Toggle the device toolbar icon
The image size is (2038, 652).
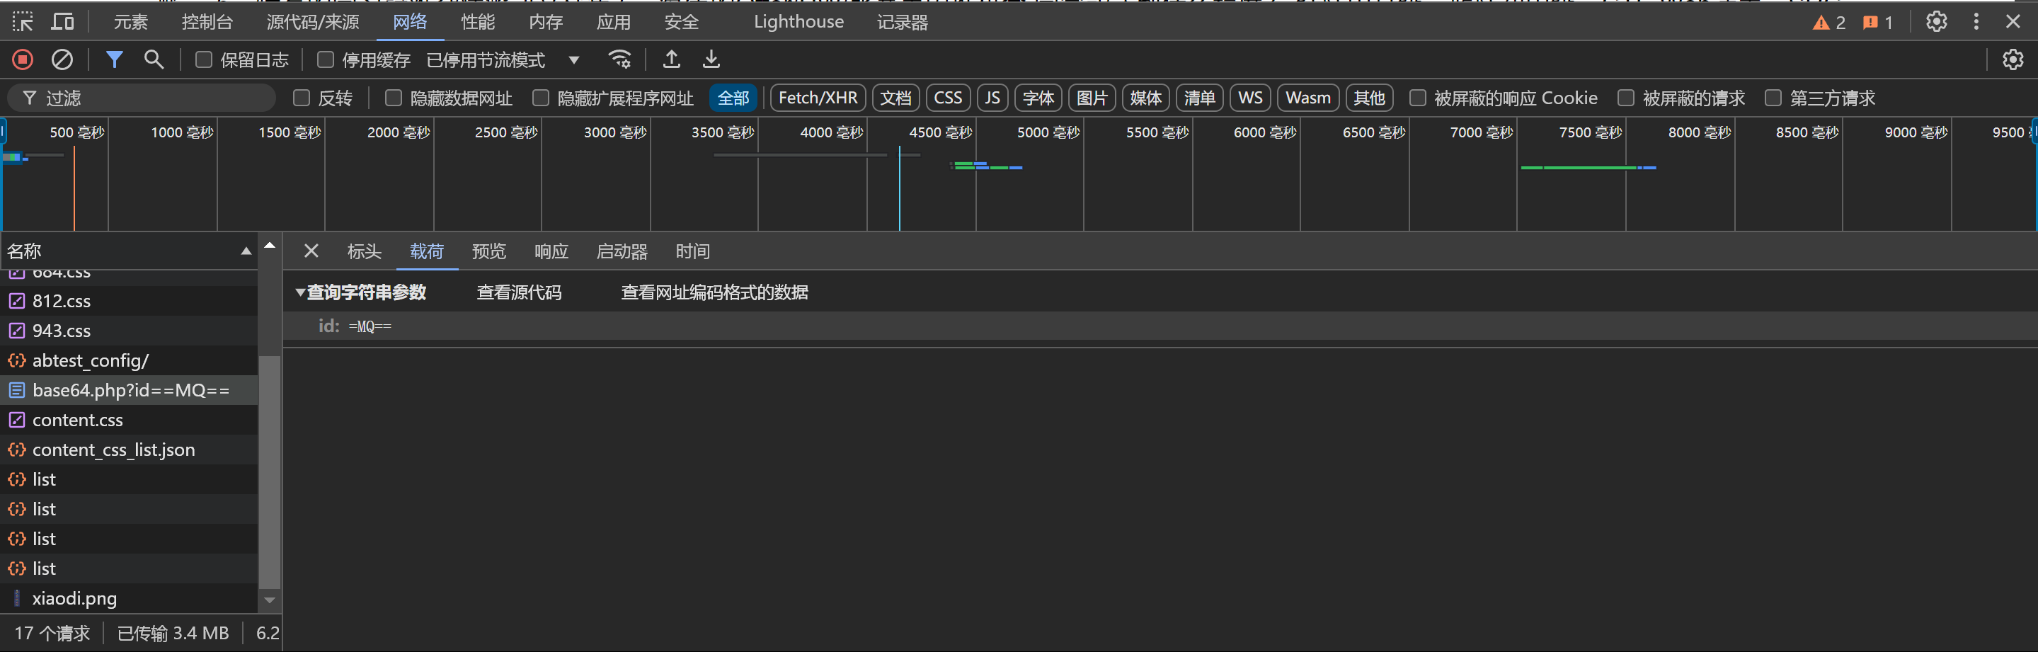coord(62,21)
